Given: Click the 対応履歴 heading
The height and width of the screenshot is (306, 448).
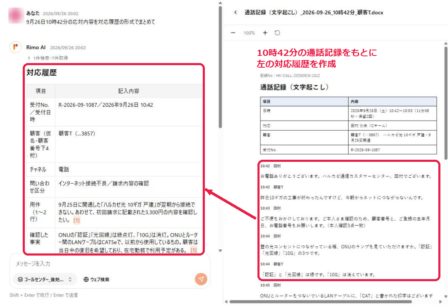Looking at the screenshot, I should (42, 72).
